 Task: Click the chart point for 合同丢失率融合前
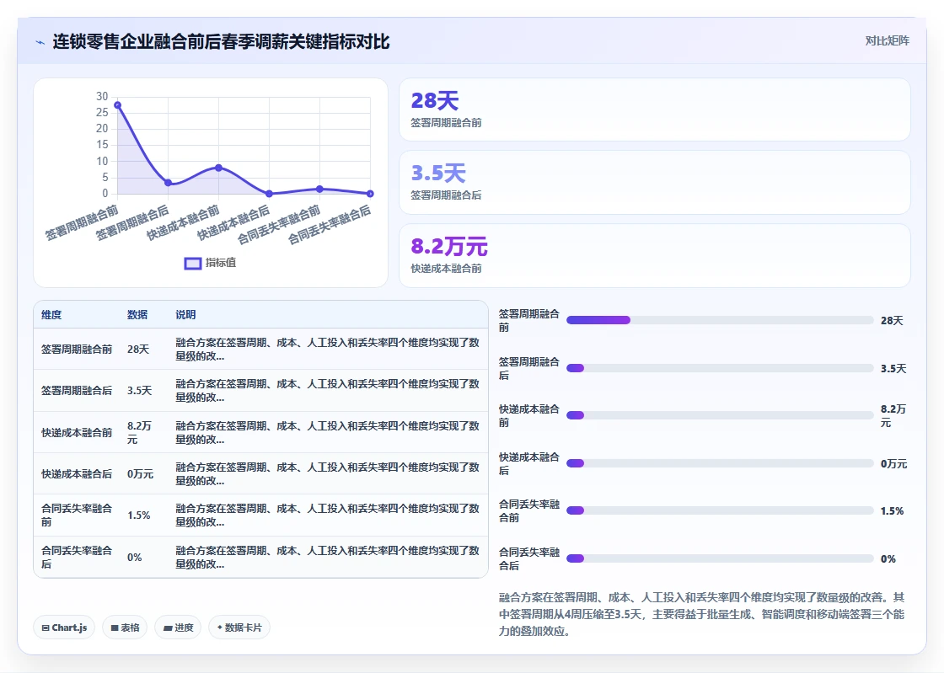[319, 189]
